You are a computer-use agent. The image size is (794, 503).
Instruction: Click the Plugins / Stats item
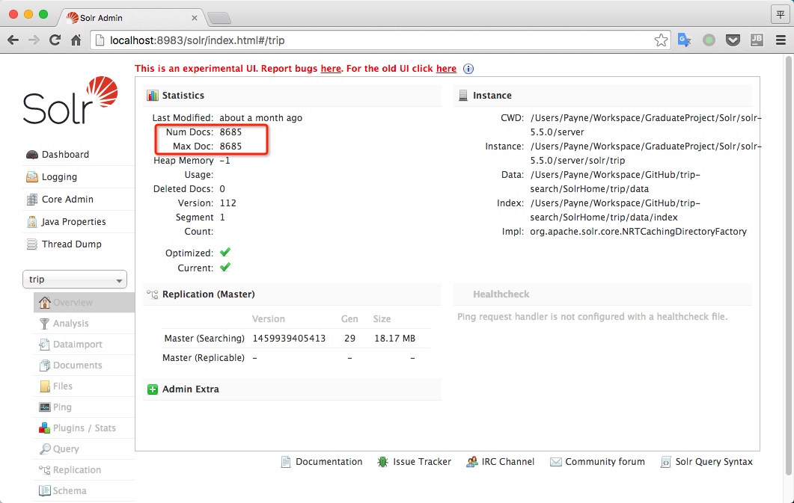click(x=84, y=428)
